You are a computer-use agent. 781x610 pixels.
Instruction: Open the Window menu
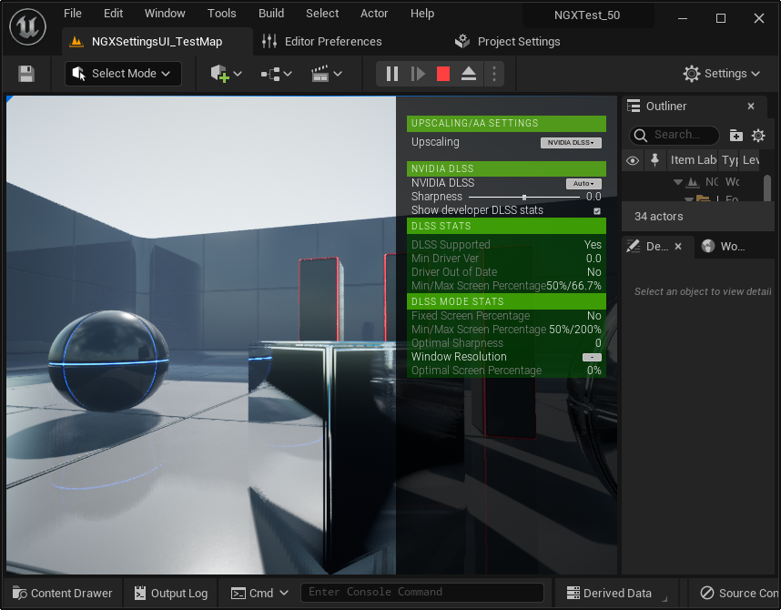(165, 14)
